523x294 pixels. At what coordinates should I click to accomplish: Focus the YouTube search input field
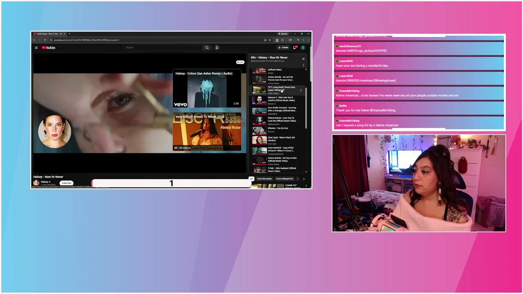click(x=163, y=47)
